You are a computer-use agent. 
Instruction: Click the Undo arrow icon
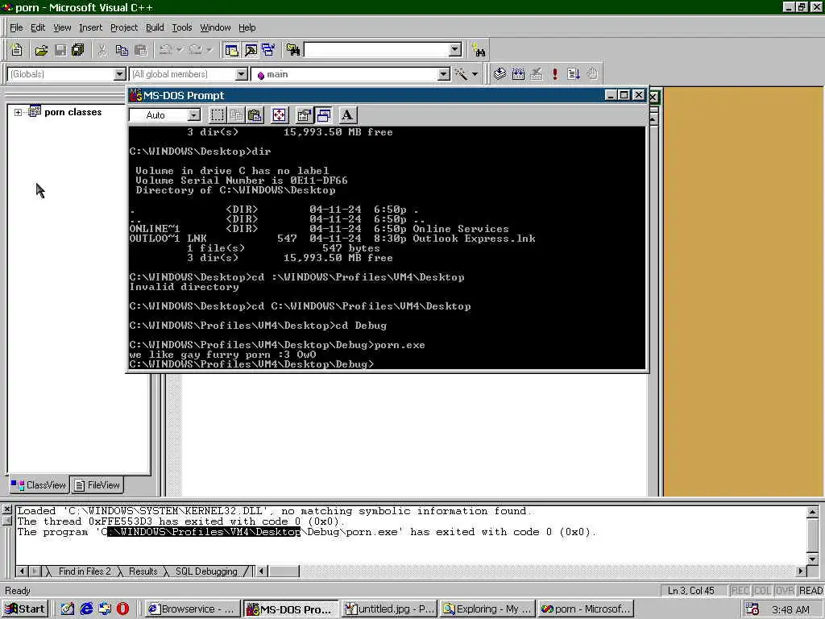point(165,50)
